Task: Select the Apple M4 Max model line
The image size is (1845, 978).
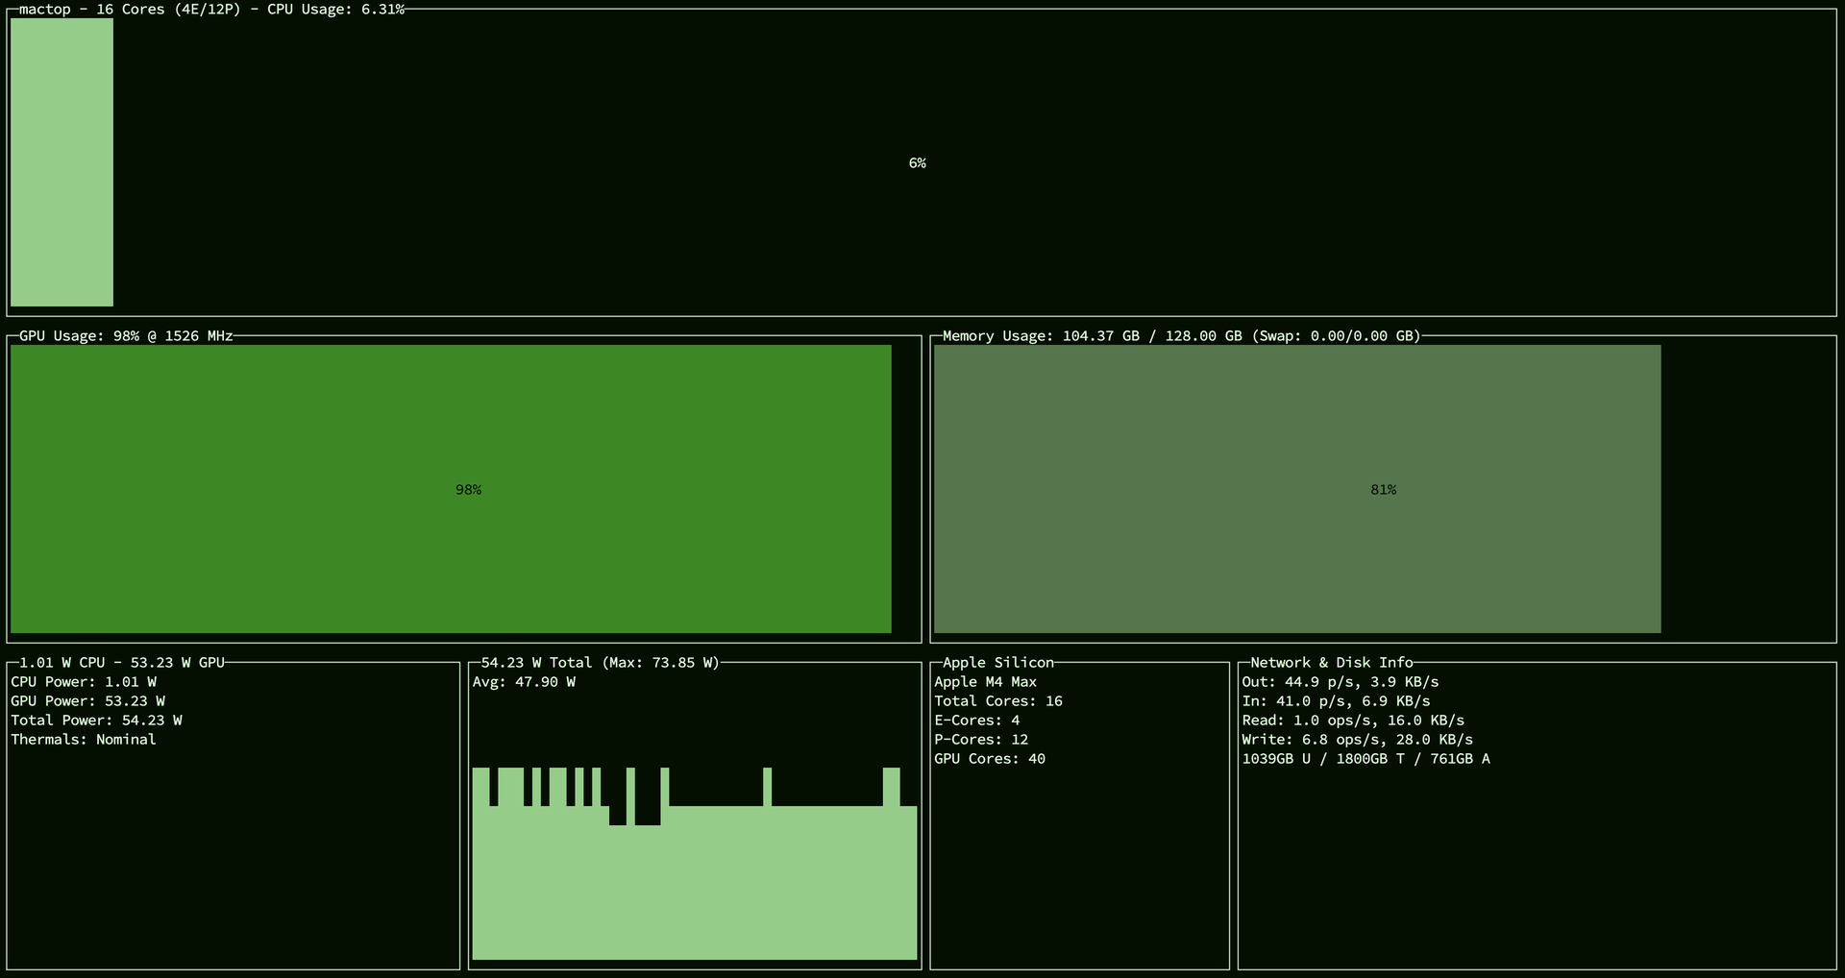Action: coord(985,682)
